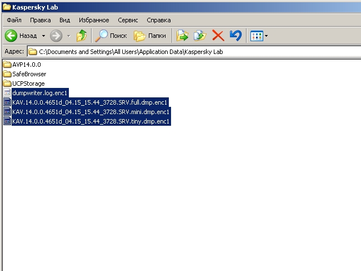Click icon of SRV.full.dmp.enc1 file

pos(7,102)
